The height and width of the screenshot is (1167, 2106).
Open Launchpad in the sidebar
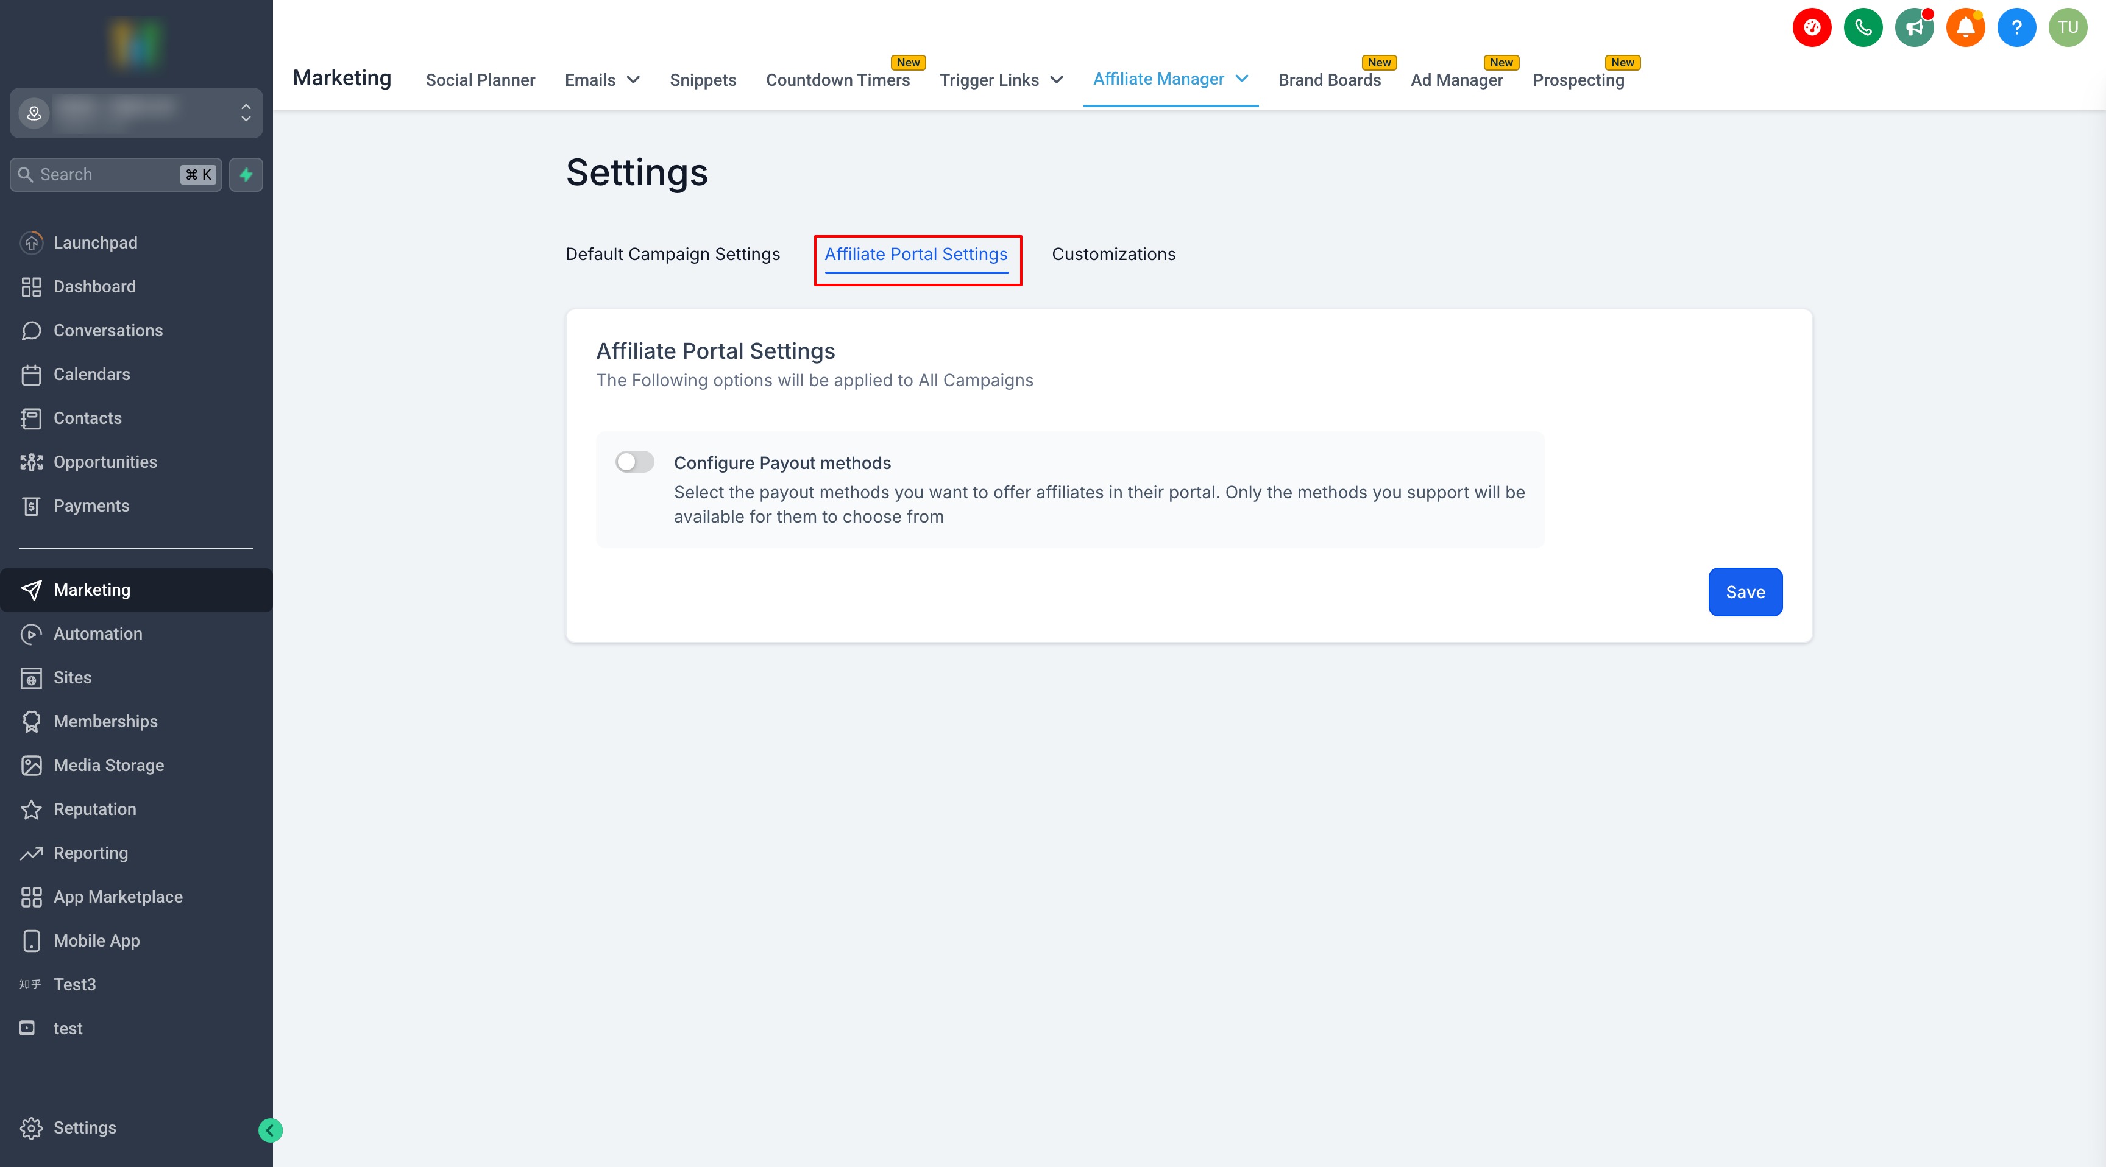pyautogui.click(x=95, y=242)
